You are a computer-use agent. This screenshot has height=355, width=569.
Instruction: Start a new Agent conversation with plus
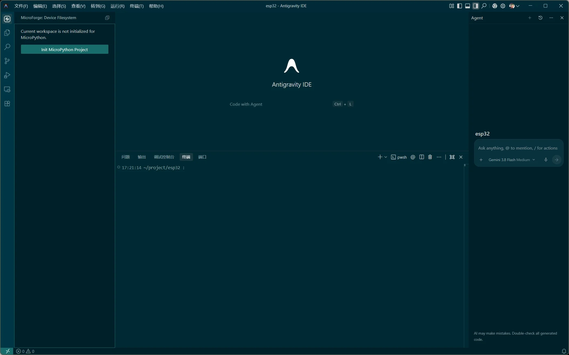530,18
